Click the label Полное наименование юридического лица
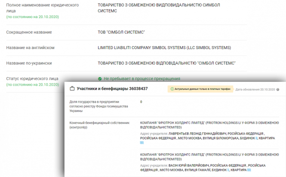 (43, 8)
